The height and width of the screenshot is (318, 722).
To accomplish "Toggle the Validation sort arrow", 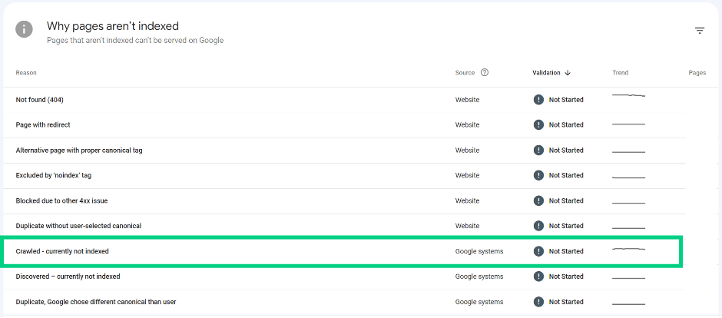I will click(x=568, y=73).
